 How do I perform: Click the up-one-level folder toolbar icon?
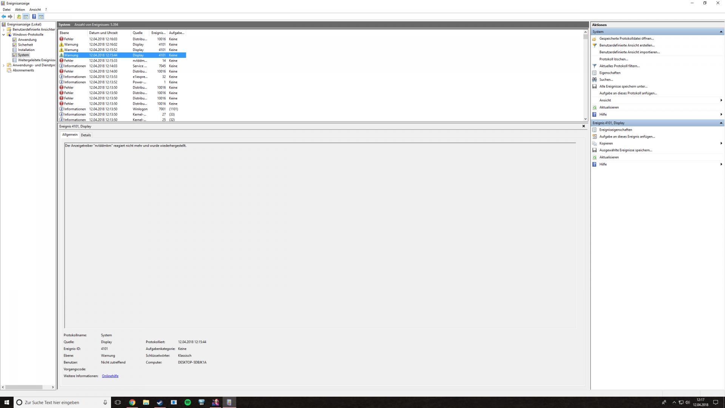[x=19, y=17]
